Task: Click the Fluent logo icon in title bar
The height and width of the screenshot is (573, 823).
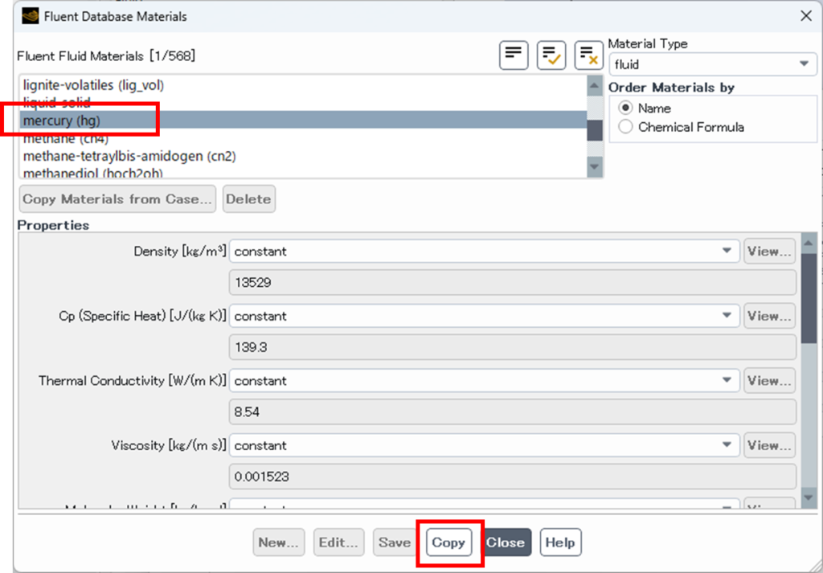Action: click(x=31, y=16)
